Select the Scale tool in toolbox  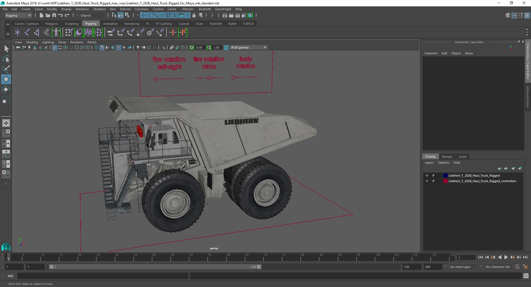(6, 100)
